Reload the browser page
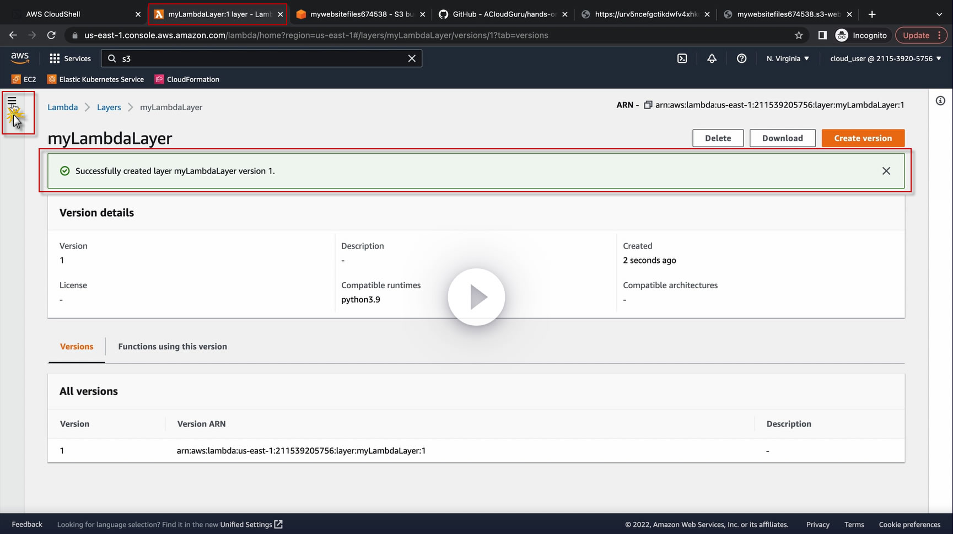This screenshot has width=953, height=534. pos(51,35)
